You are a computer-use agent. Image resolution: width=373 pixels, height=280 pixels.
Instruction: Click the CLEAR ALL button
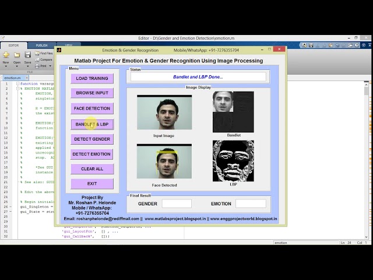point(92,169)
